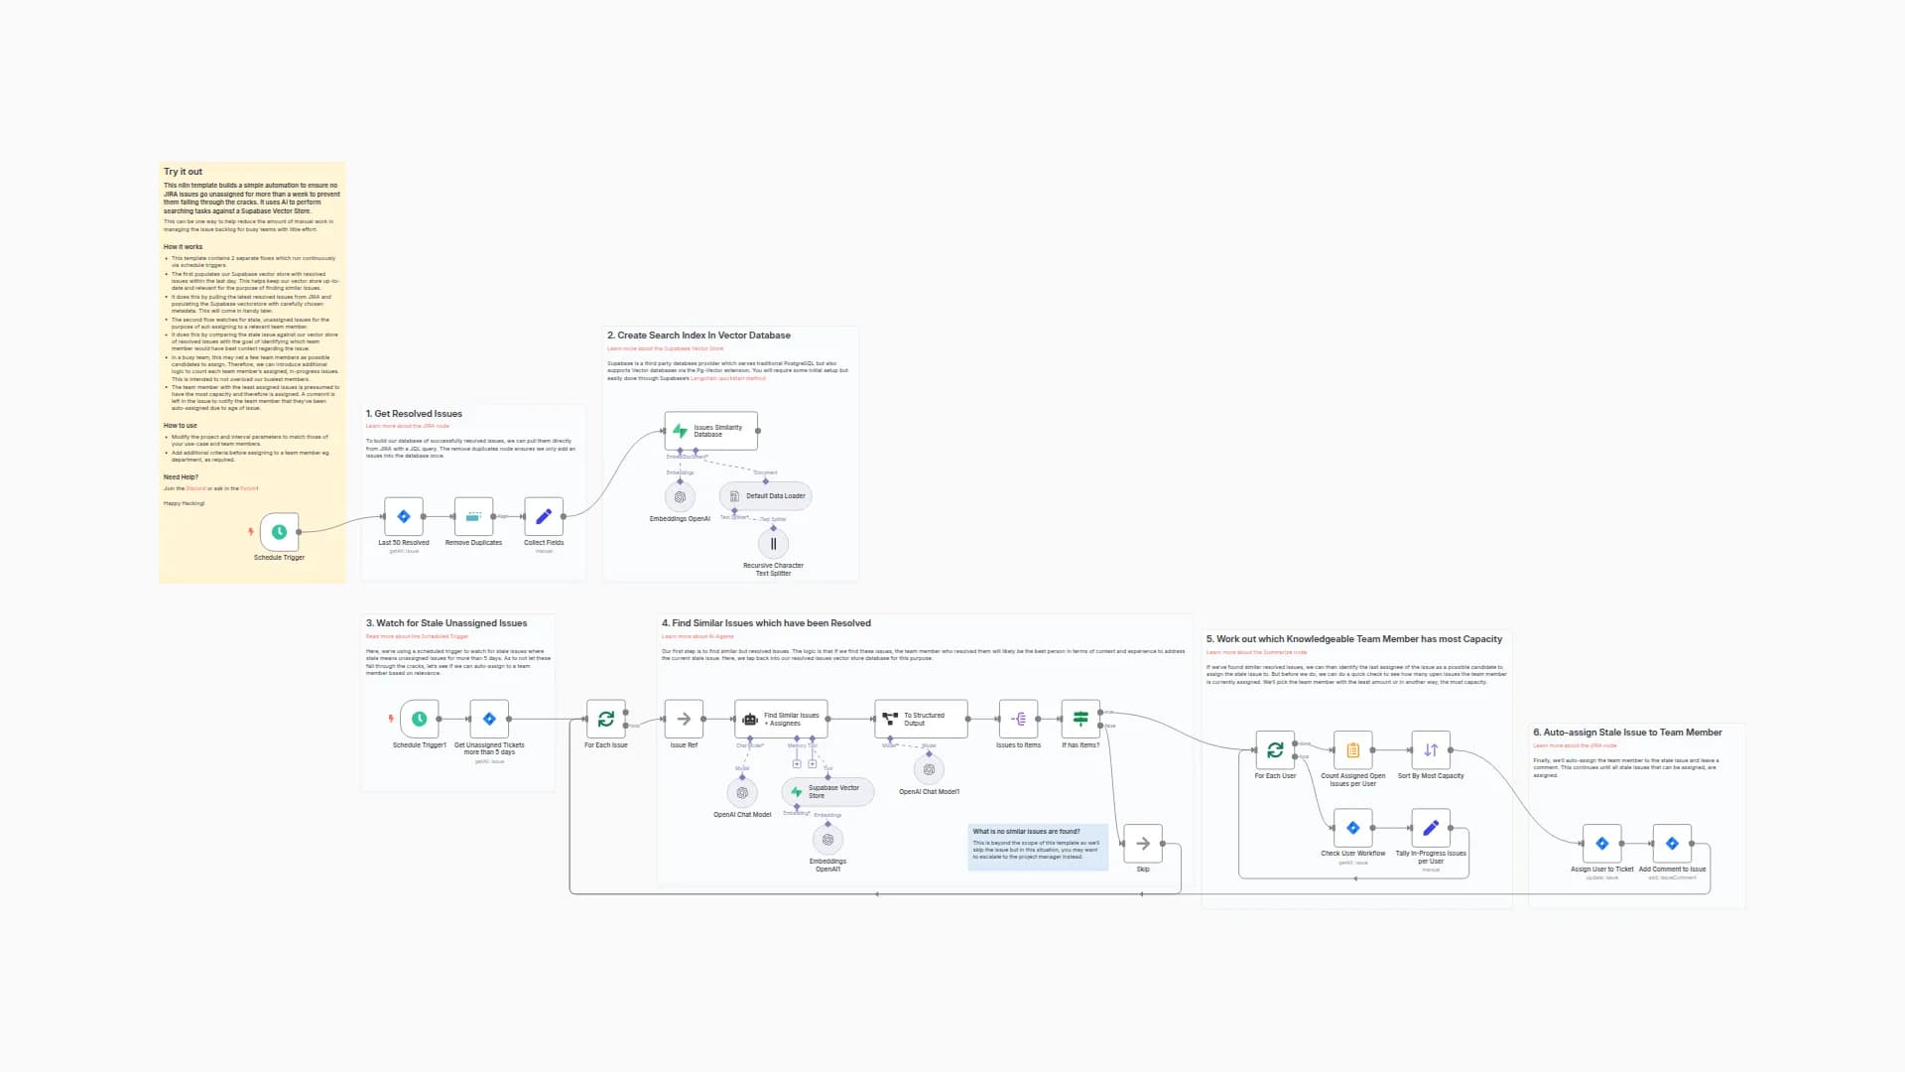The height and width of the screenshot is (1072, 1905).
Task: Click '5. Work out which Knowledgeable Team Member' heading
Action: pos(1354,639)
